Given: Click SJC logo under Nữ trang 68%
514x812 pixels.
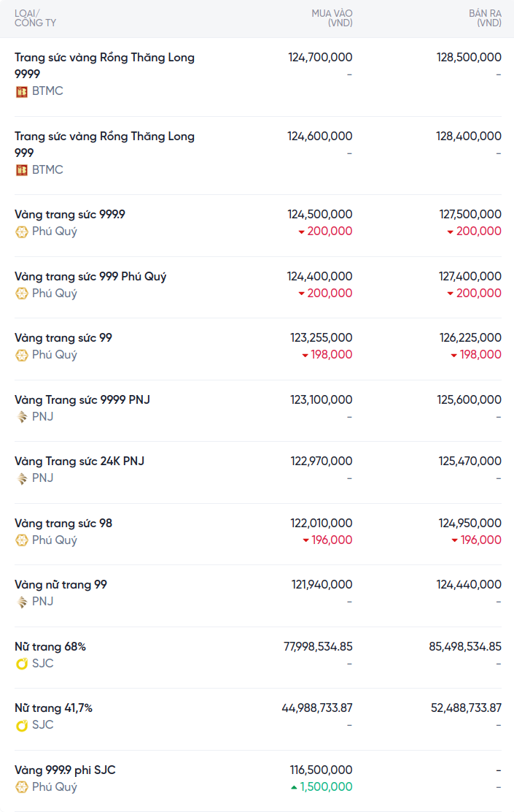Looking at the screenshot, I should coord(22,664).
